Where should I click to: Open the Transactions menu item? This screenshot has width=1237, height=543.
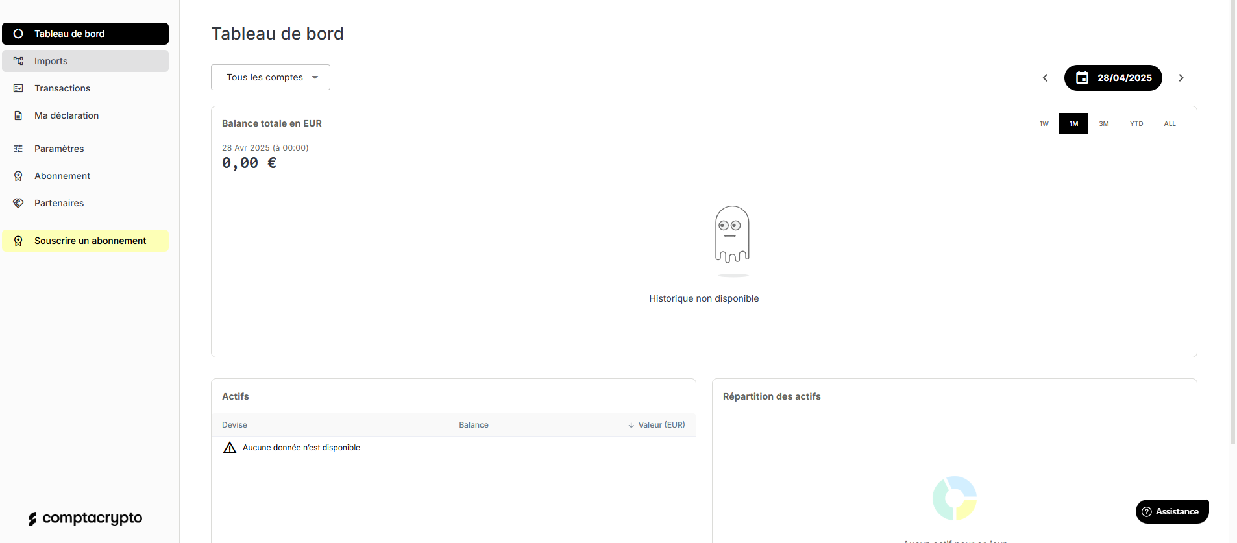pos(62,88)
